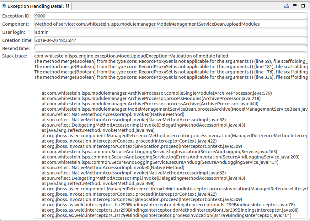Click the Jsr299BindingsInterceptor.processInvocation line
The image size is (310, 221).
coord(167,215)
